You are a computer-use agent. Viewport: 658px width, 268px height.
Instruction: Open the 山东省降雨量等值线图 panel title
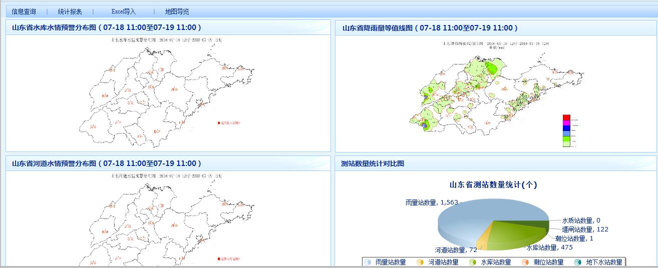click(430, 28)
